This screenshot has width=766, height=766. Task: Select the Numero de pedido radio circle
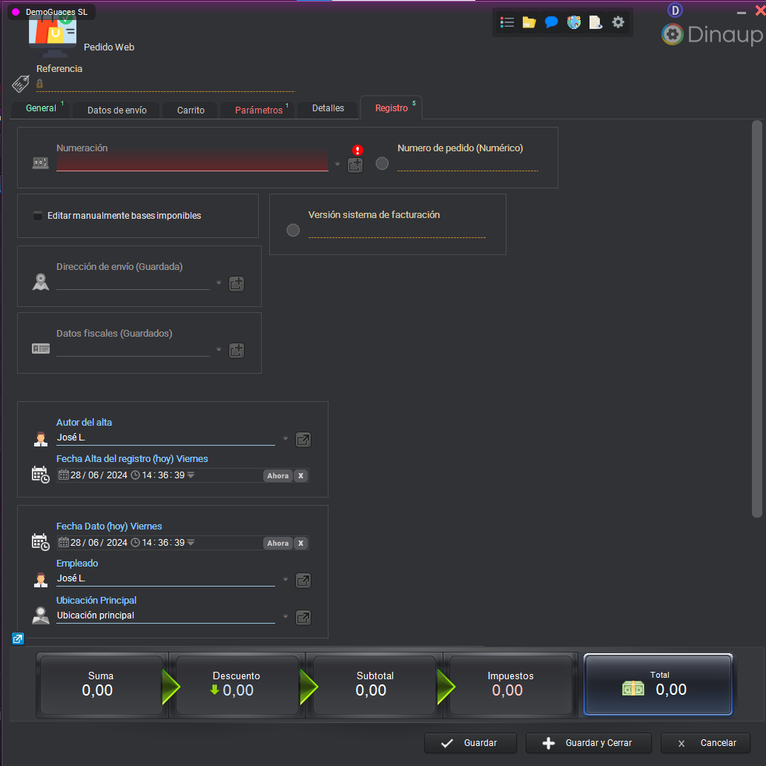pos(382,164)
